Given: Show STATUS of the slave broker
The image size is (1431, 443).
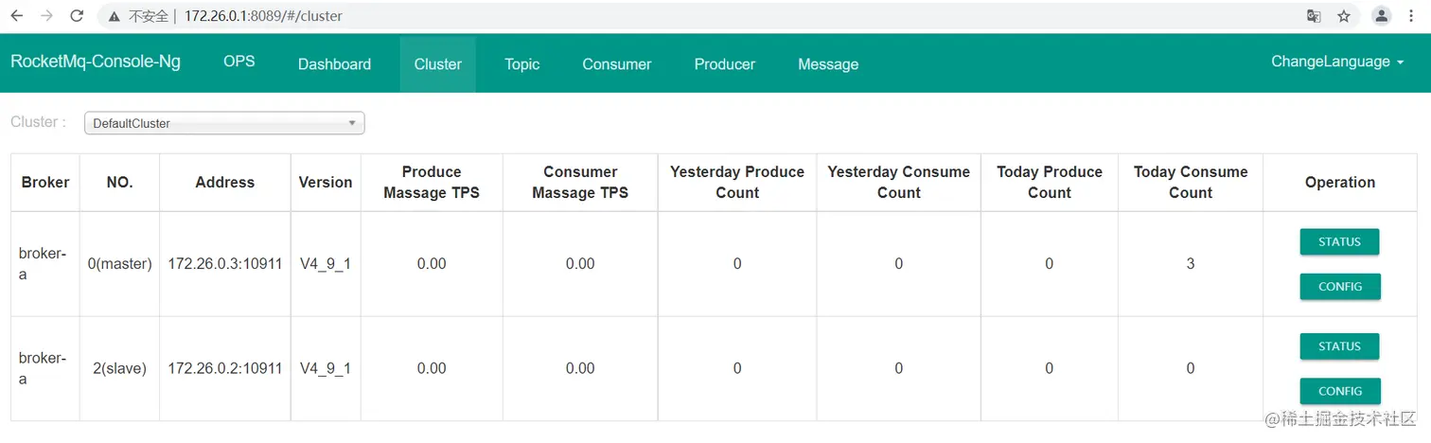Looking at the screenshot, I should point(1339,346).
